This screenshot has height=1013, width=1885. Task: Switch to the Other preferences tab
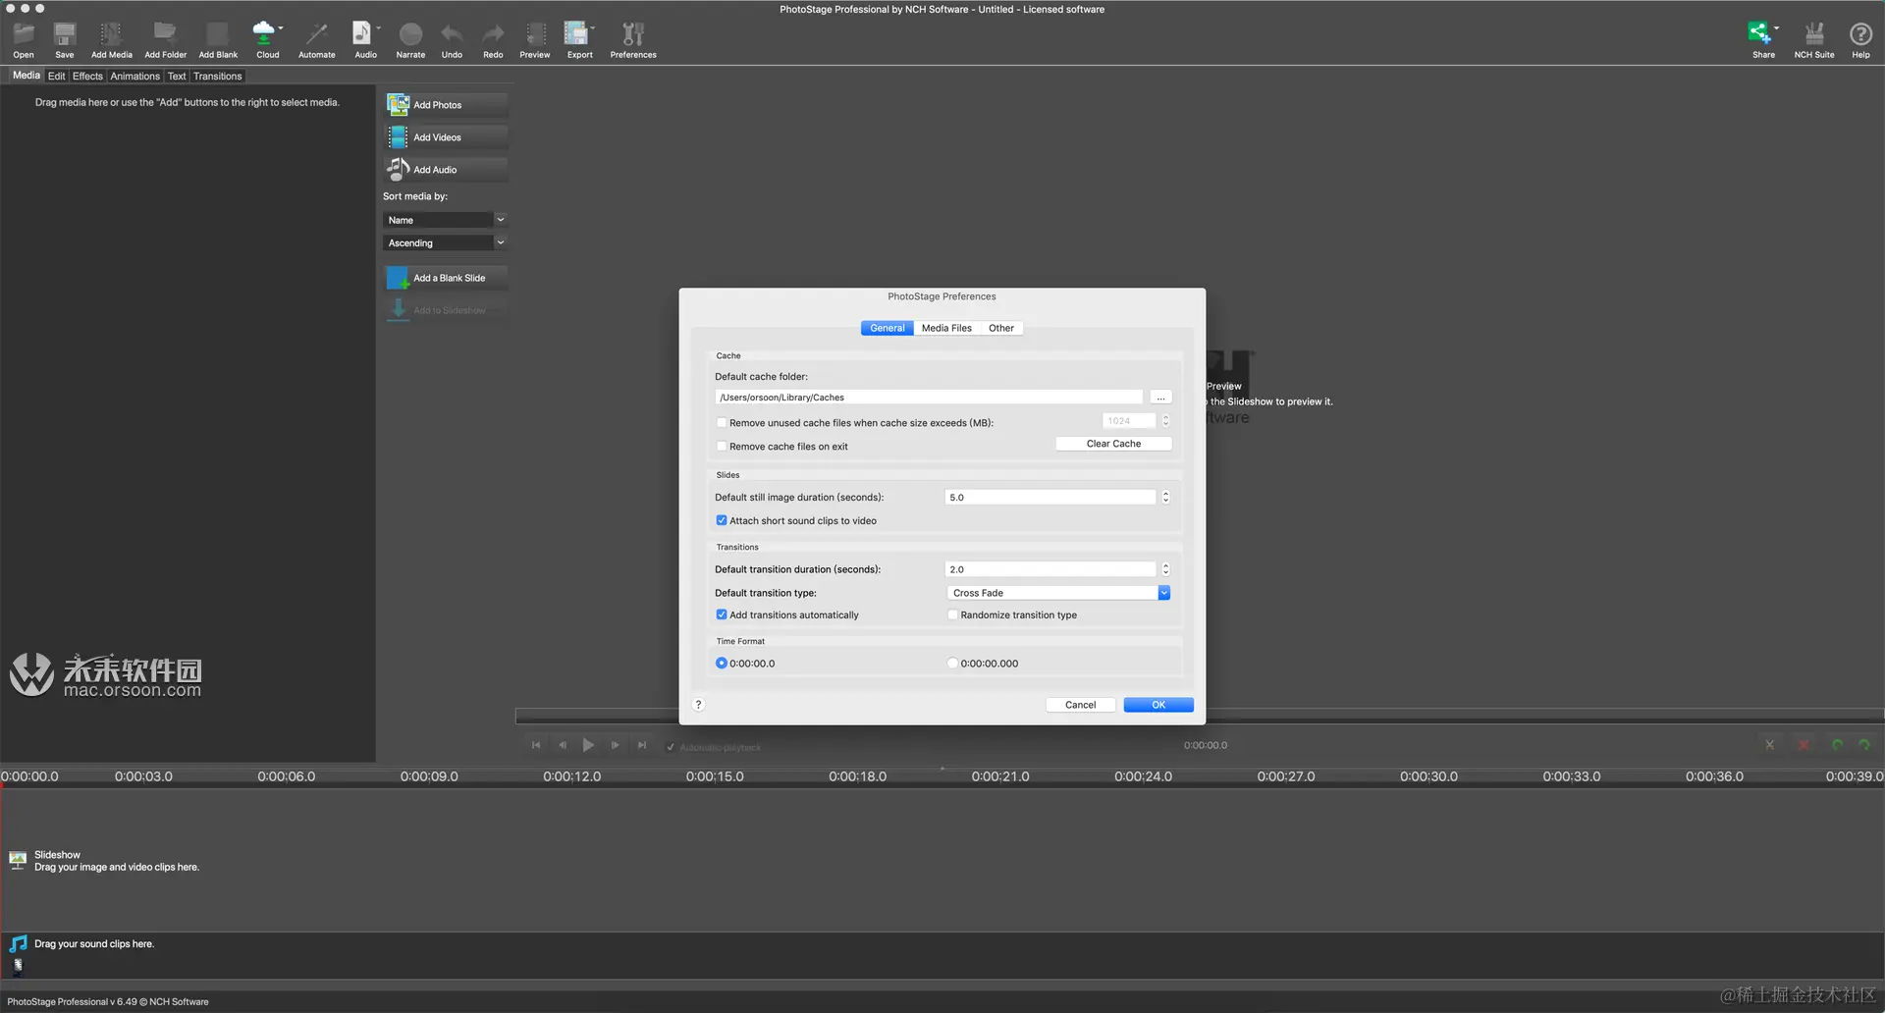(x=1001, y=328)
